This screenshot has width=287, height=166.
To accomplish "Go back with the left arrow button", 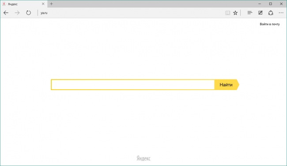I will tap(6, 13).
